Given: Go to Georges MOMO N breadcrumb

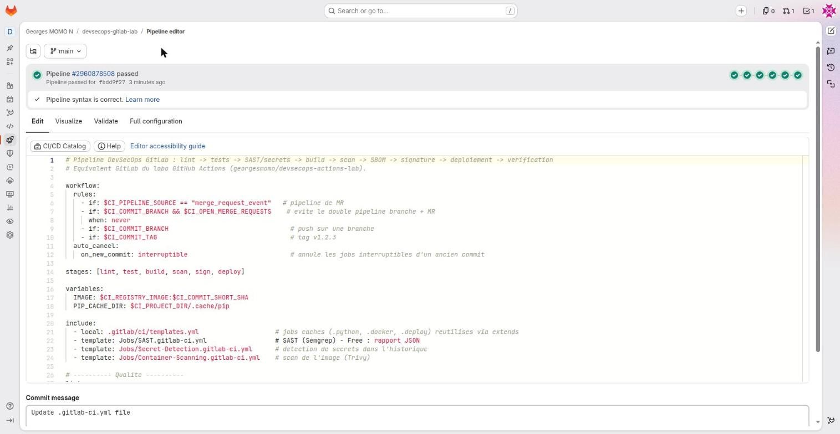Looking at the screenshot, I should (x=49, y=32).
